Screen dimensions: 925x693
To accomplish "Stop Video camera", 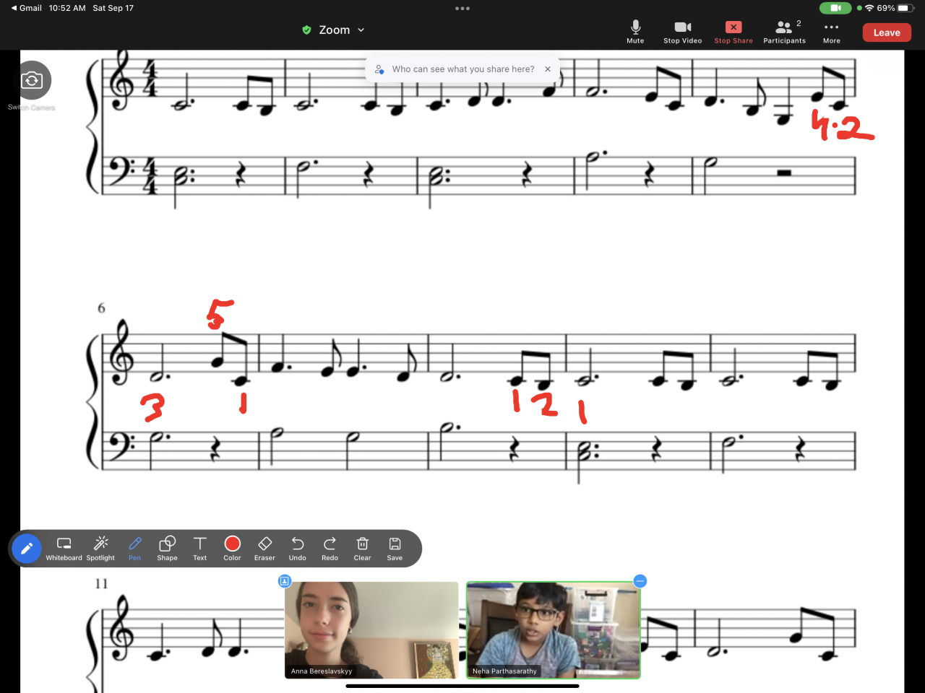I will (x=682, y=32).
